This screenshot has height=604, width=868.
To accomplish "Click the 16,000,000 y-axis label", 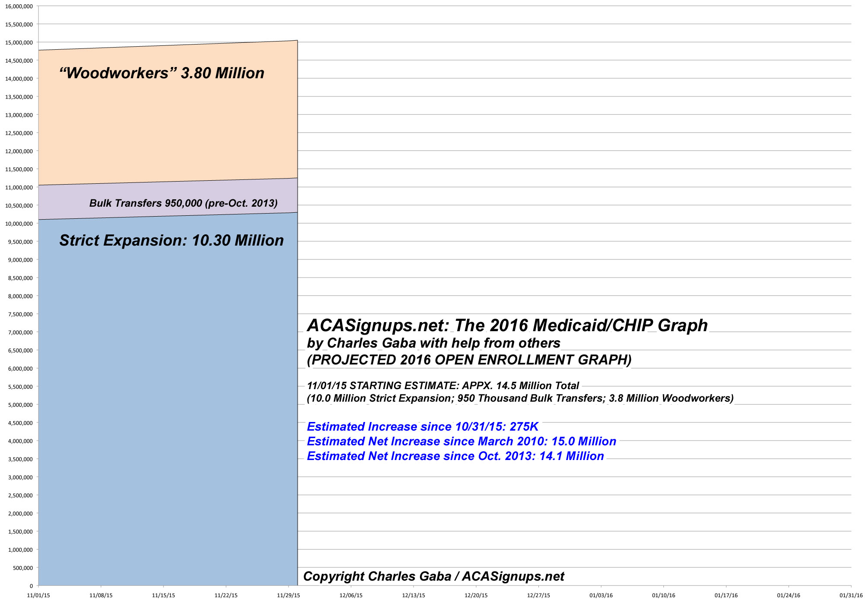I will 19,6.
